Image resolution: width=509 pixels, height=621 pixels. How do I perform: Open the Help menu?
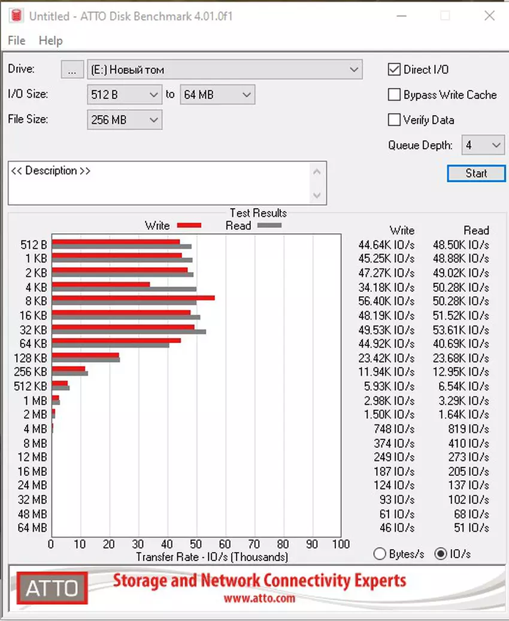point(50,41)
